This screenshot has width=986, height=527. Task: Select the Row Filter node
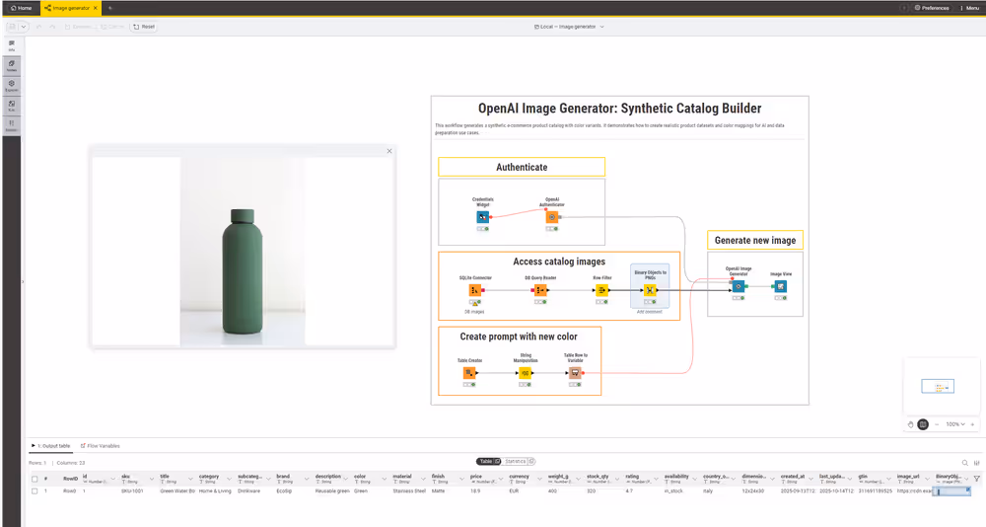coord(601,291)
